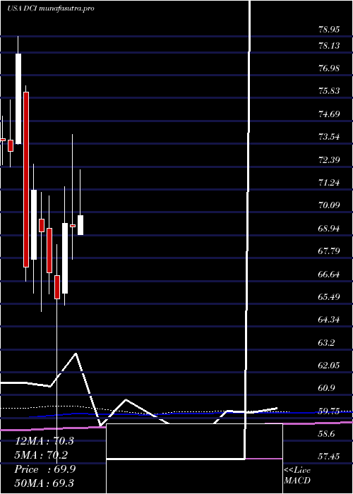Click the 'Price : 69.9' legend text
This screenshot has width=353, height=494.
[45, 469]
